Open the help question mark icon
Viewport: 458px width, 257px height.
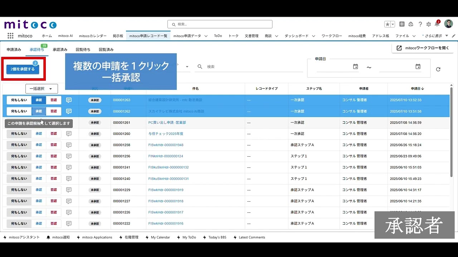click(420, 24)
